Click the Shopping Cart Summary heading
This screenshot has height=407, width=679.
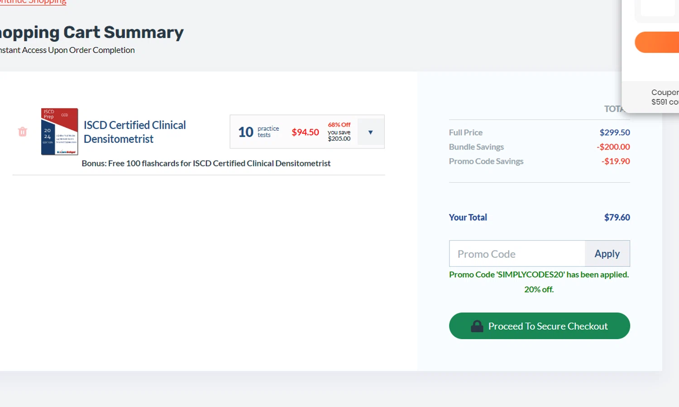coord(91,33)
